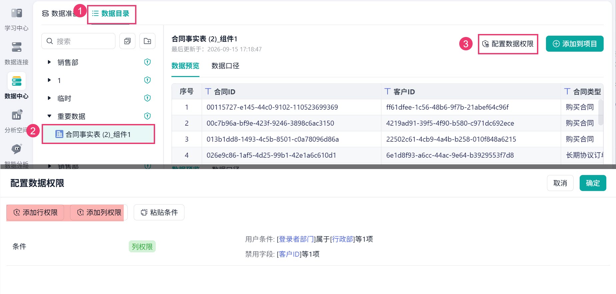This screenshot has width=616, height=294.
Task: Click the 序号 column header
Action: pos(186,91)
